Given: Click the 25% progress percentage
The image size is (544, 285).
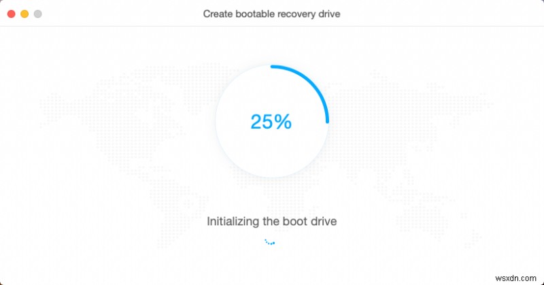Looking at the screenshot, I should click(x=271, y=122).
